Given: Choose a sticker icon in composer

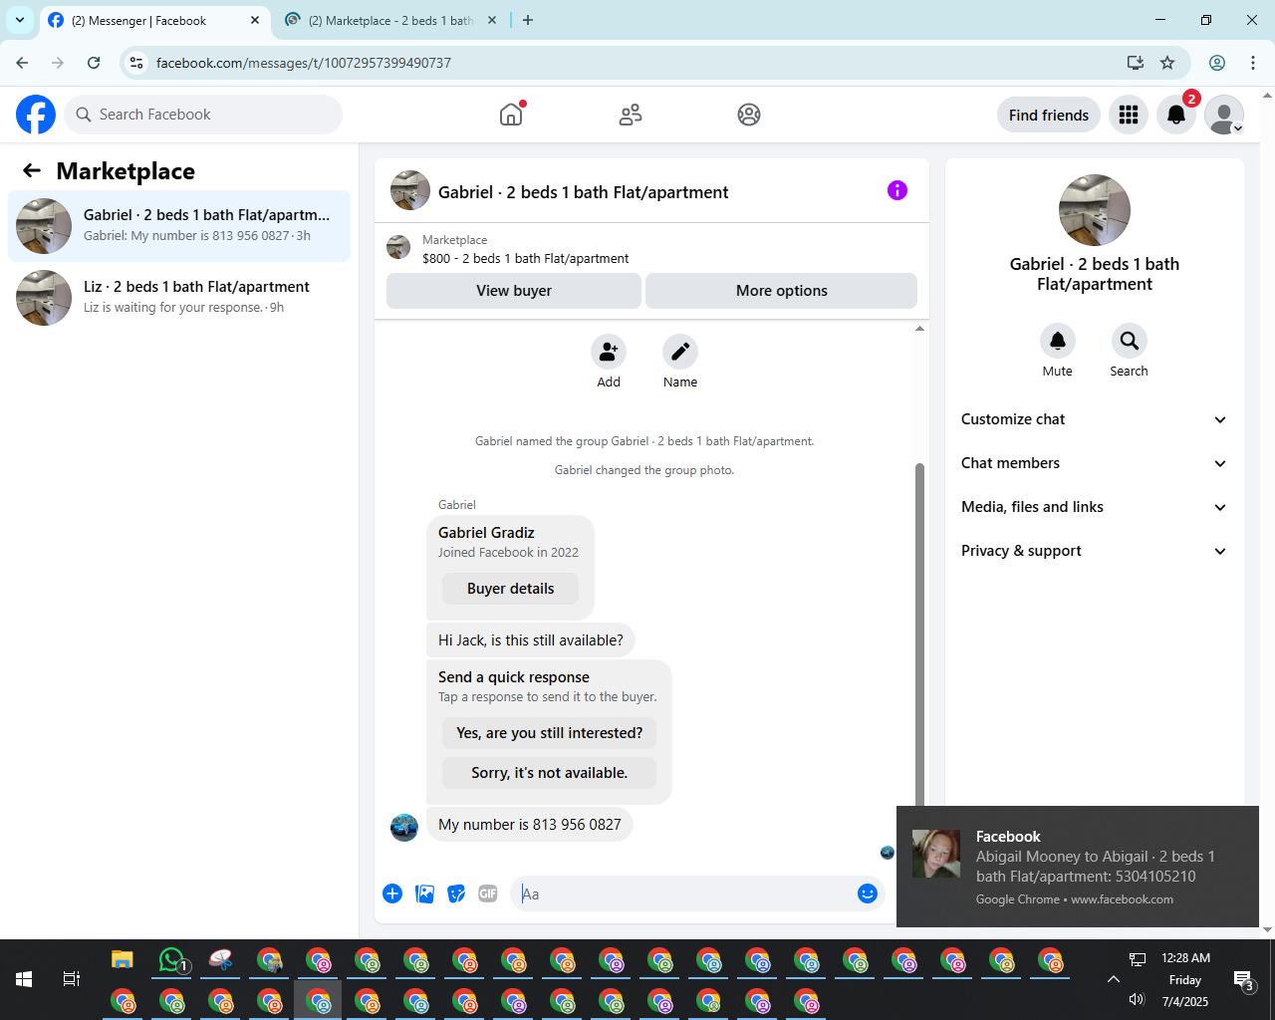Looking at the screenshot, I should (x=456, y=893).
